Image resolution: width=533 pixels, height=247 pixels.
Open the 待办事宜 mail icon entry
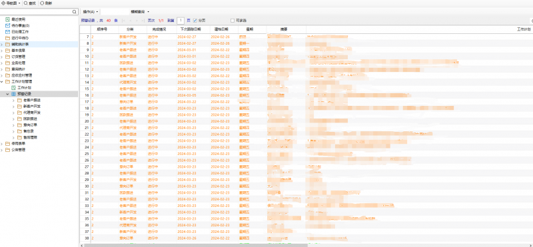pyautogui.click(x=7, y=25)
